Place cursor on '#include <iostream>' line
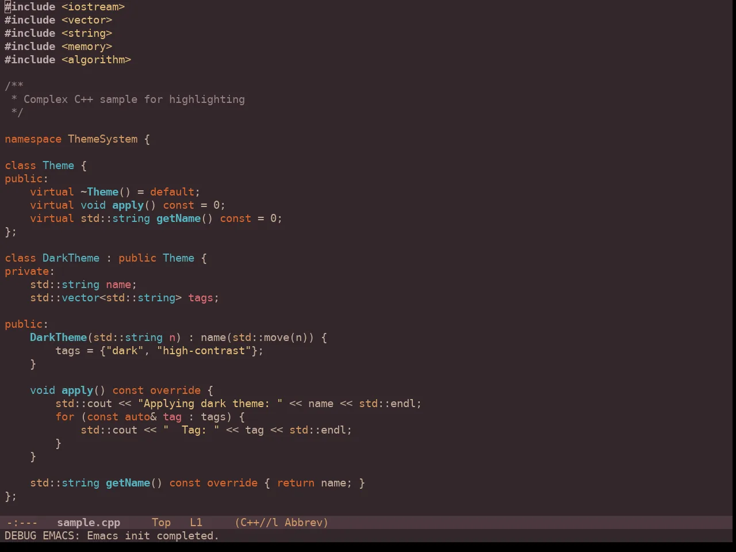The image size is (736, 552). 64,7
